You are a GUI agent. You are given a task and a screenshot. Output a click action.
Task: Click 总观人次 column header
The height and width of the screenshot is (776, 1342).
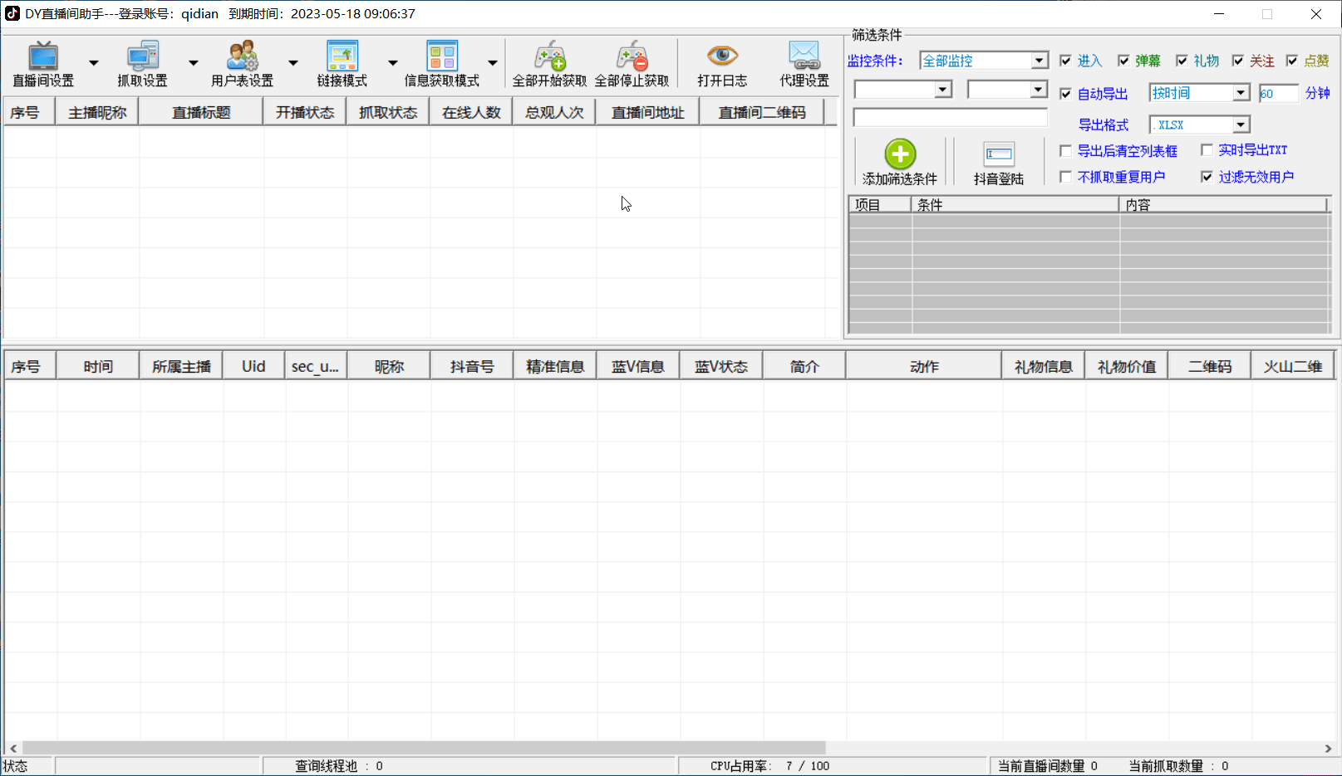554,112
